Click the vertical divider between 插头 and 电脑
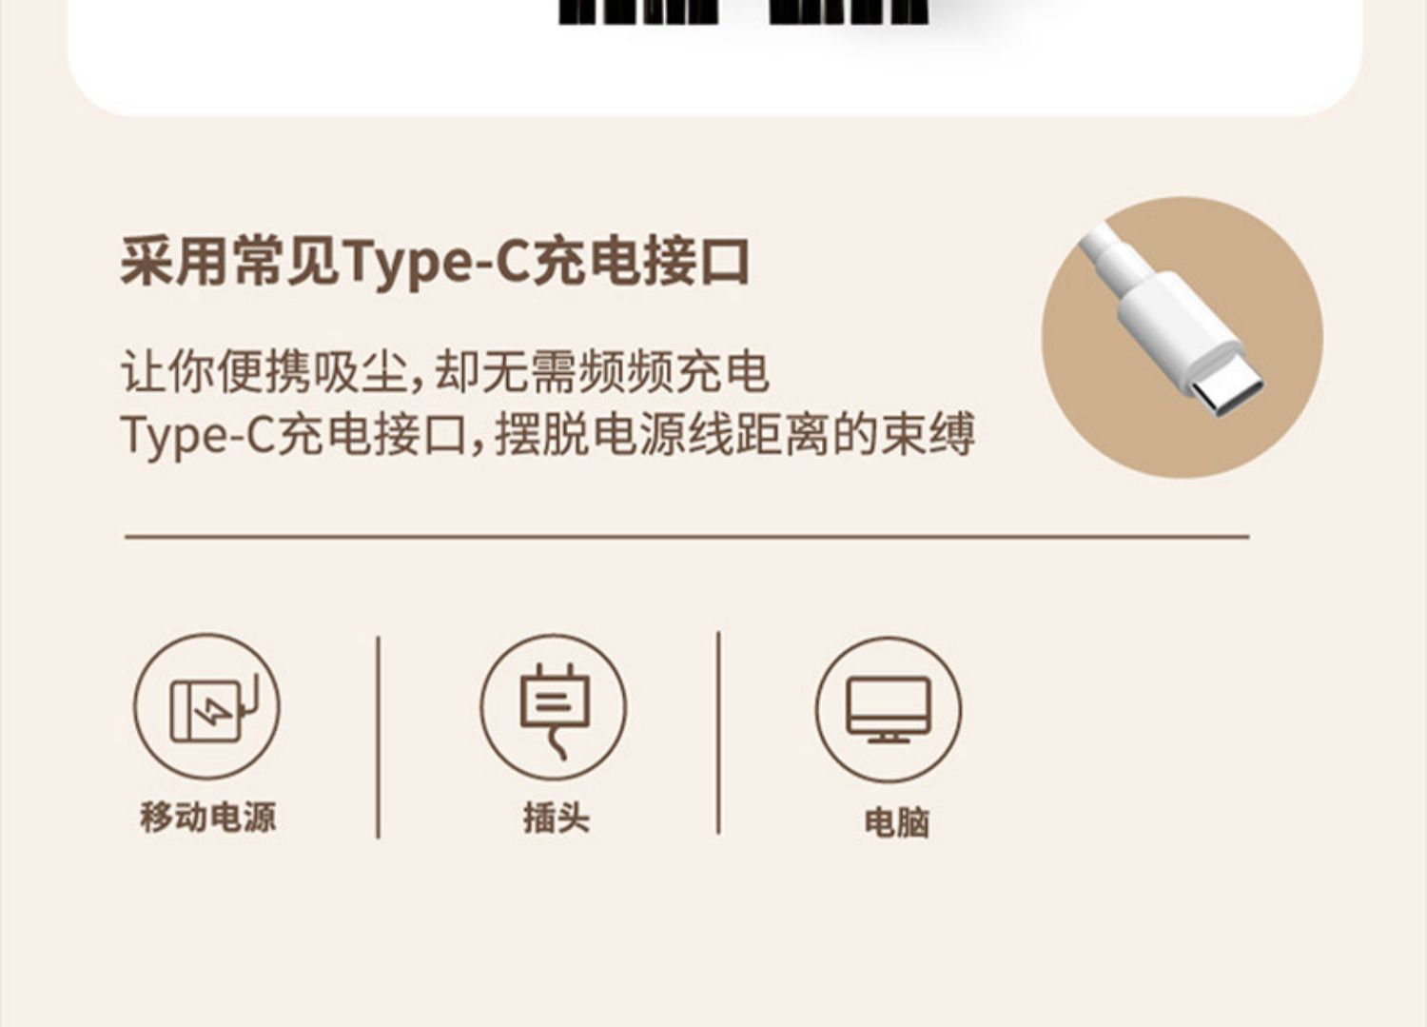Image resolution: width=1427 pixels, height=1027 pixels. (718, 733)
